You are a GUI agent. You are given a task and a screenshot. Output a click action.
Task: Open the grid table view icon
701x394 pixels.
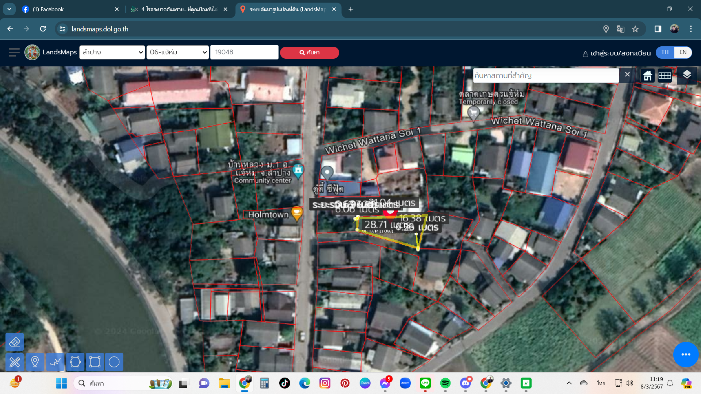664,76
